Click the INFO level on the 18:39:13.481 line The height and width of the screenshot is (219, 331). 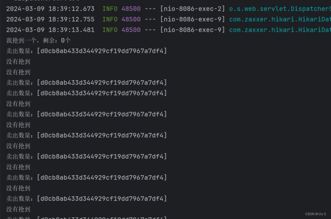click(x=110, y=30)
